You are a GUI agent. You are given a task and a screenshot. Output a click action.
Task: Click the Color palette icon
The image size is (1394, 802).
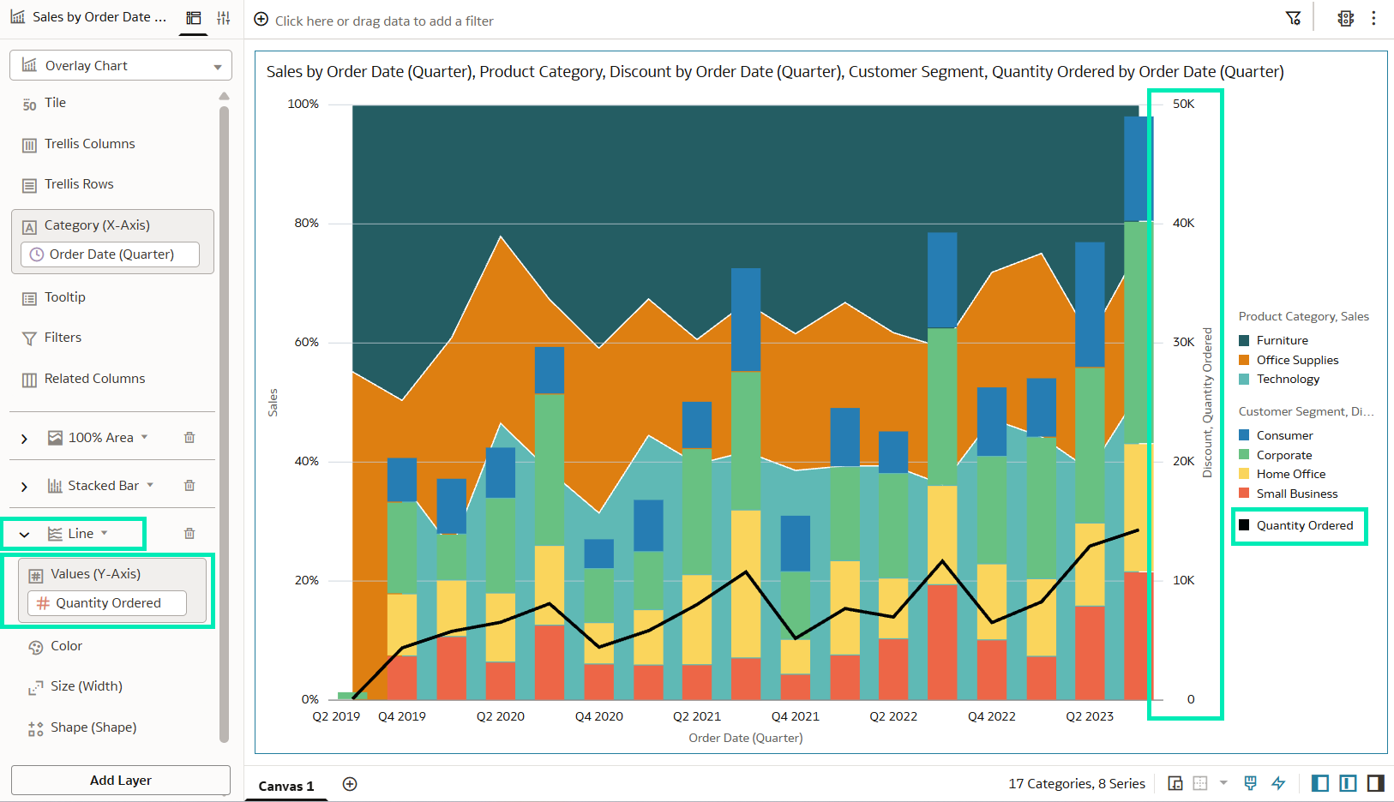coord(36,647)
